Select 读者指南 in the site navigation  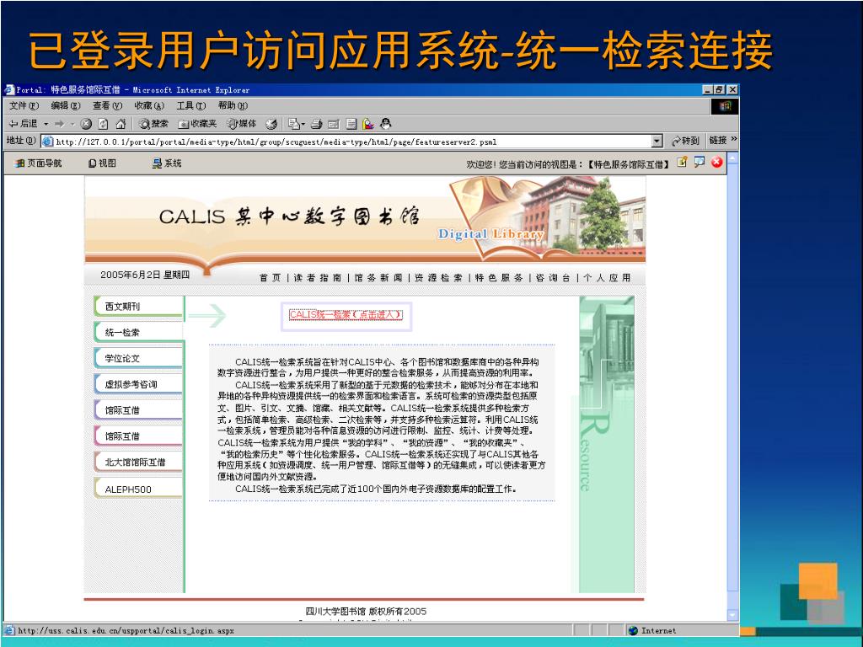tap(317, 278)
